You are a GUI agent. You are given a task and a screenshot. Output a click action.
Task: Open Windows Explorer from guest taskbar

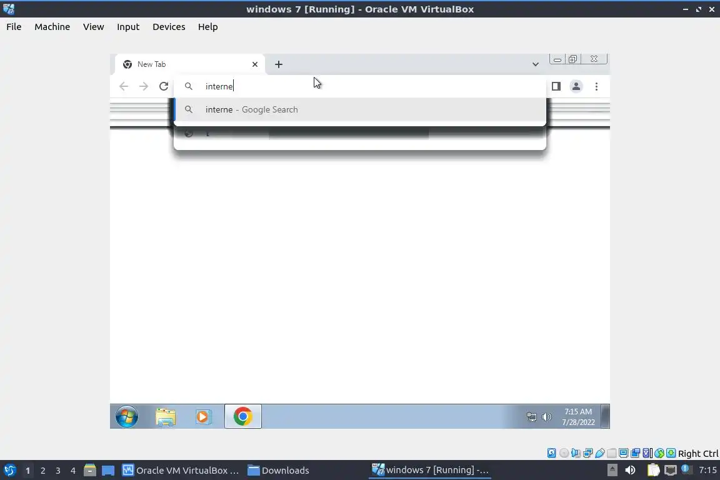pos(165,417)
